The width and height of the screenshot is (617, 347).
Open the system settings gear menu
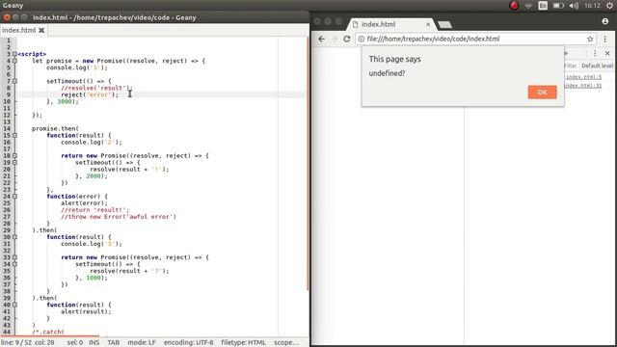pos(609,6)
